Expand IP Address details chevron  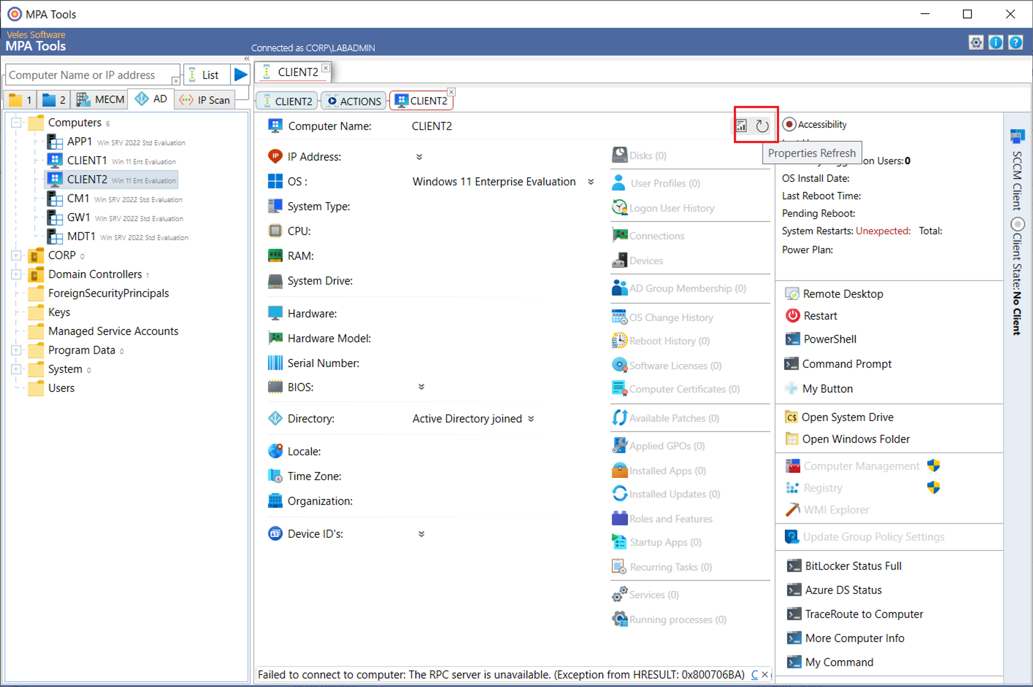(x=419, y=157)
